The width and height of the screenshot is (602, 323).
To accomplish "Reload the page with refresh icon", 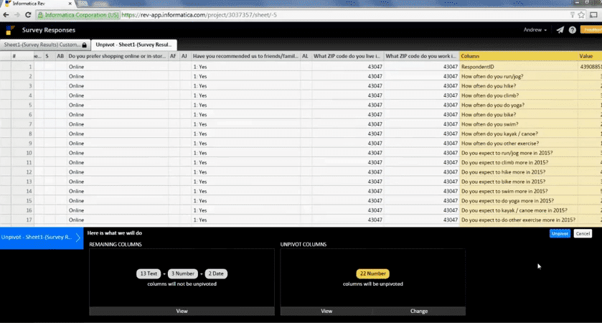I will (28, 15).
